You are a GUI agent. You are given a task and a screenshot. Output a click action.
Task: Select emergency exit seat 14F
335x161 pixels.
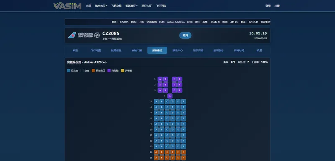(x=184, y=152)
